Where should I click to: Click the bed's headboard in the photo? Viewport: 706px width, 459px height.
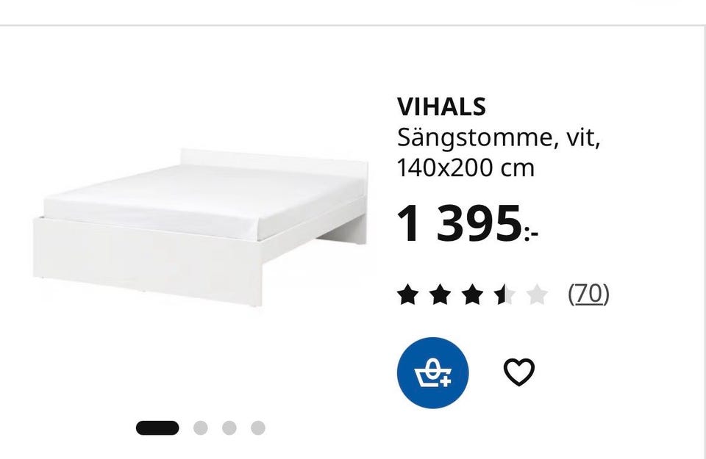pos(274,162)
